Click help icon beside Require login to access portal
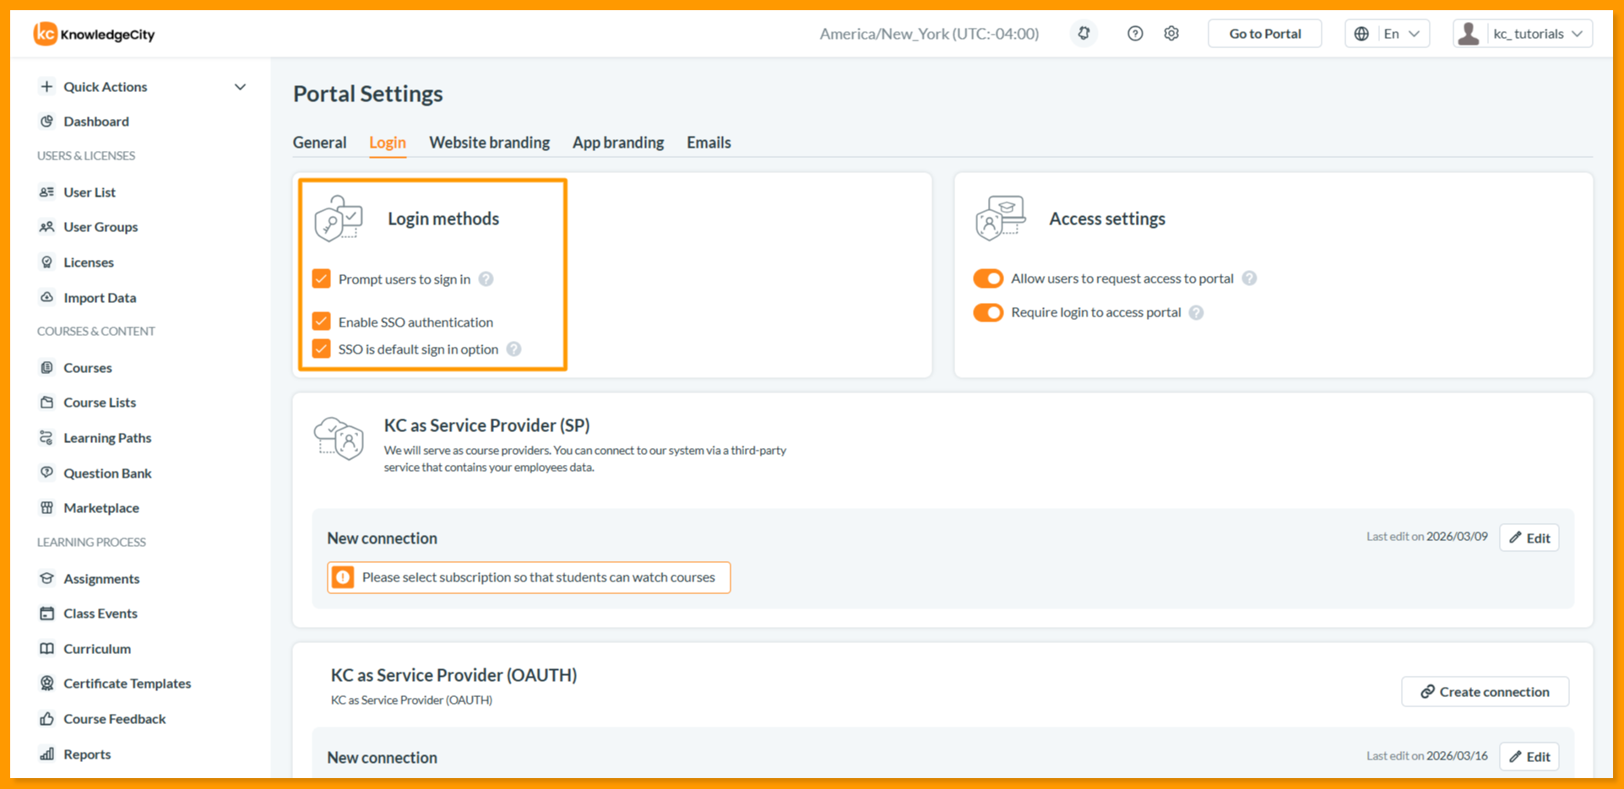 tap(1196, 313)
